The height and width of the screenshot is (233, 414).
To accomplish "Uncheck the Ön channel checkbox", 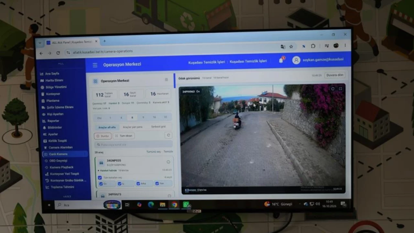I will pyautogui.click(x=101, y=183).
